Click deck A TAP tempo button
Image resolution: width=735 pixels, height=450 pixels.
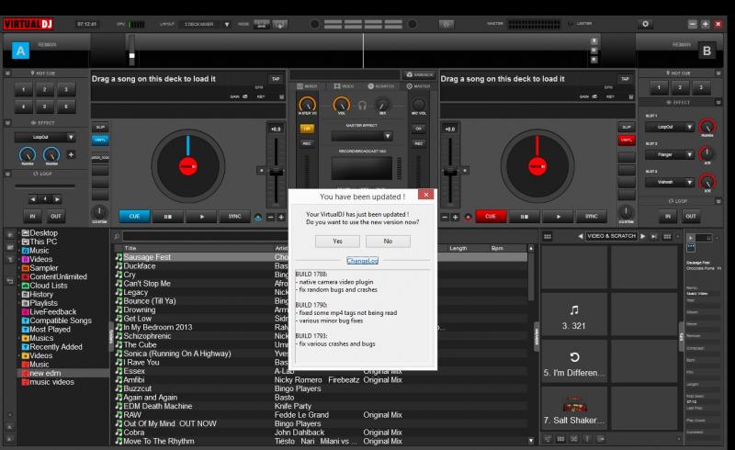(276, 79)
